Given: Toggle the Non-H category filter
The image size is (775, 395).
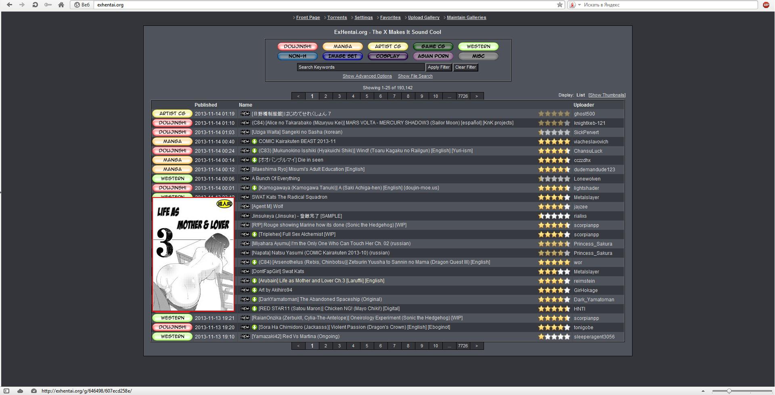Looking at the screenshot, I should (x=297, y=56).
